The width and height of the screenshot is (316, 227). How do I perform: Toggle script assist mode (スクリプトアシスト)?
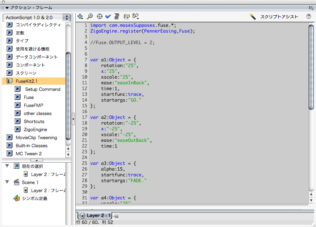tap(273, 16)
